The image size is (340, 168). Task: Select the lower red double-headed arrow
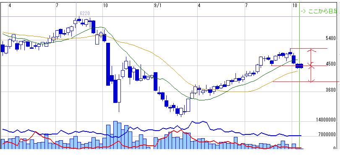point(311,73)
